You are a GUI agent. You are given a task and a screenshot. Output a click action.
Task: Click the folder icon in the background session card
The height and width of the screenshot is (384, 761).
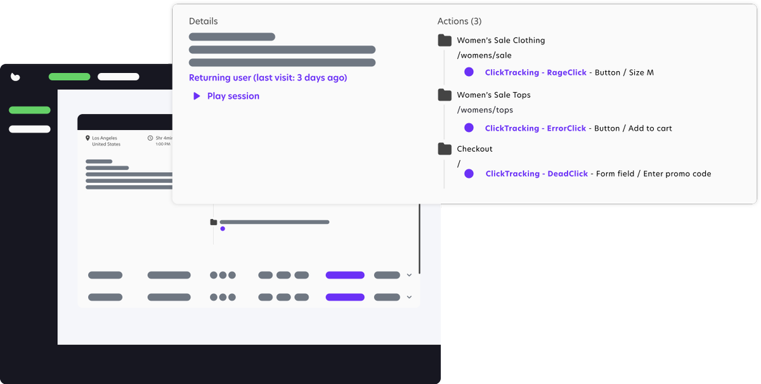[214, 222]
